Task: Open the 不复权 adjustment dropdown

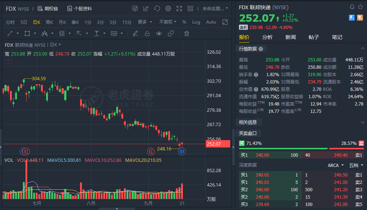Action: coord(168,22)
